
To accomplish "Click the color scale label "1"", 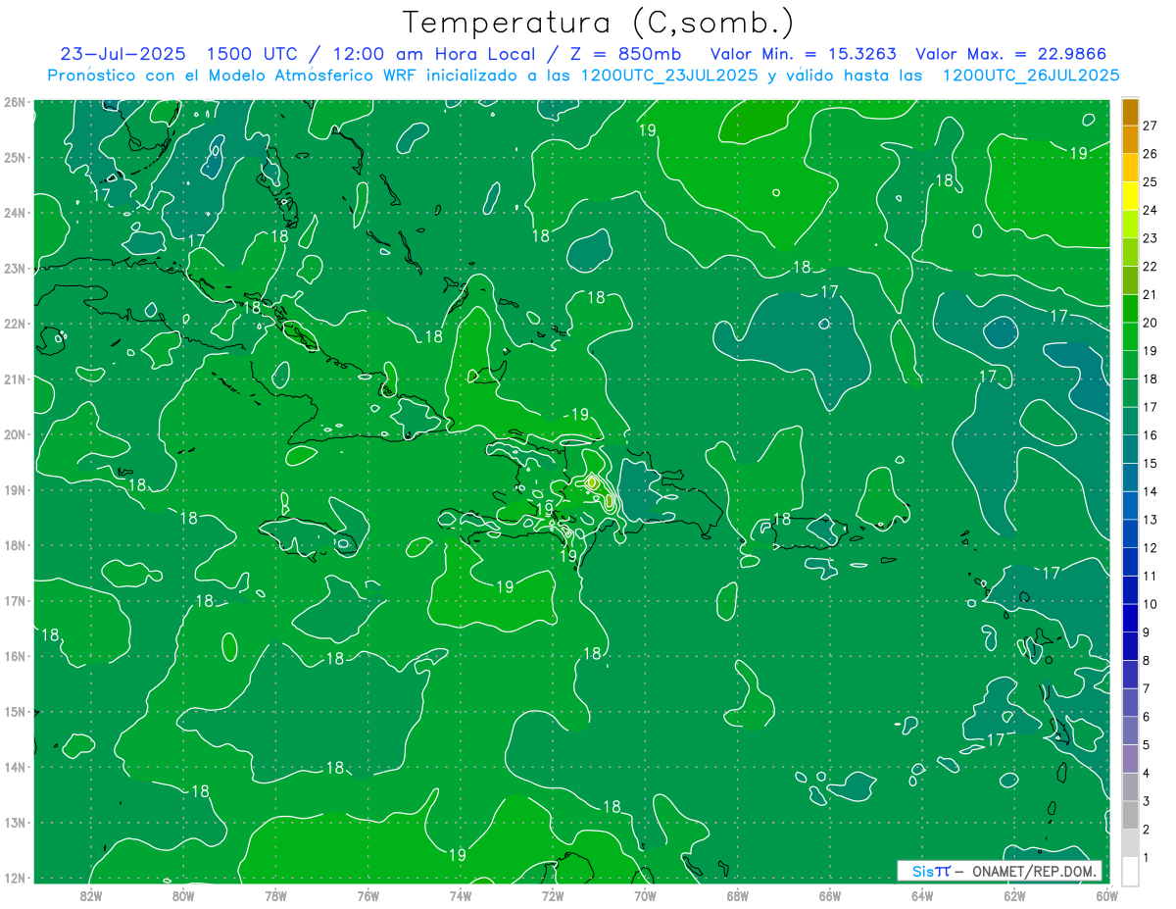I will 1146,857.
